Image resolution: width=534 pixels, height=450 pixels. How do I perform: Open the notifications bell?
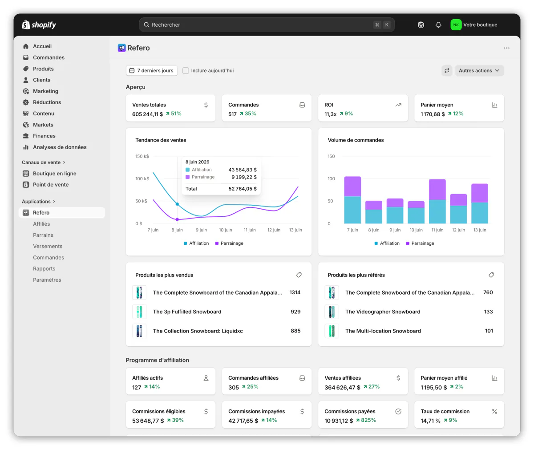438,25
